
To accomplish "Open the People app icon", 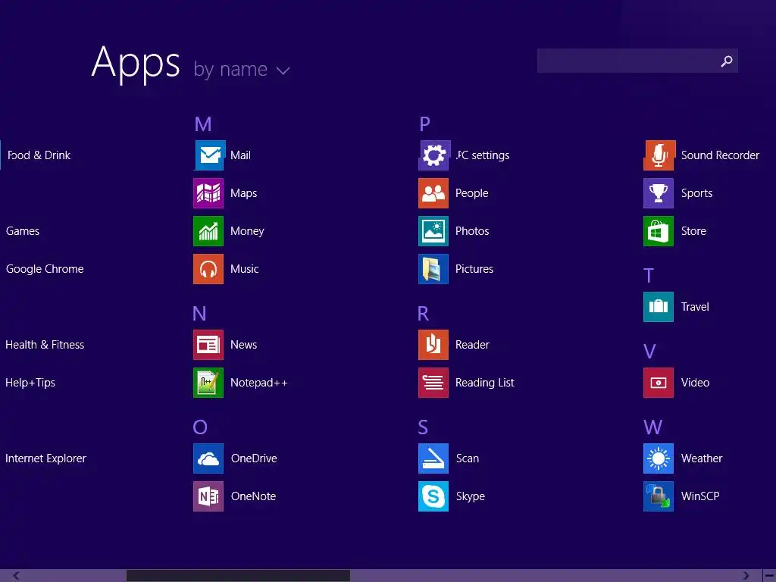I will click(x=433, y=193).
